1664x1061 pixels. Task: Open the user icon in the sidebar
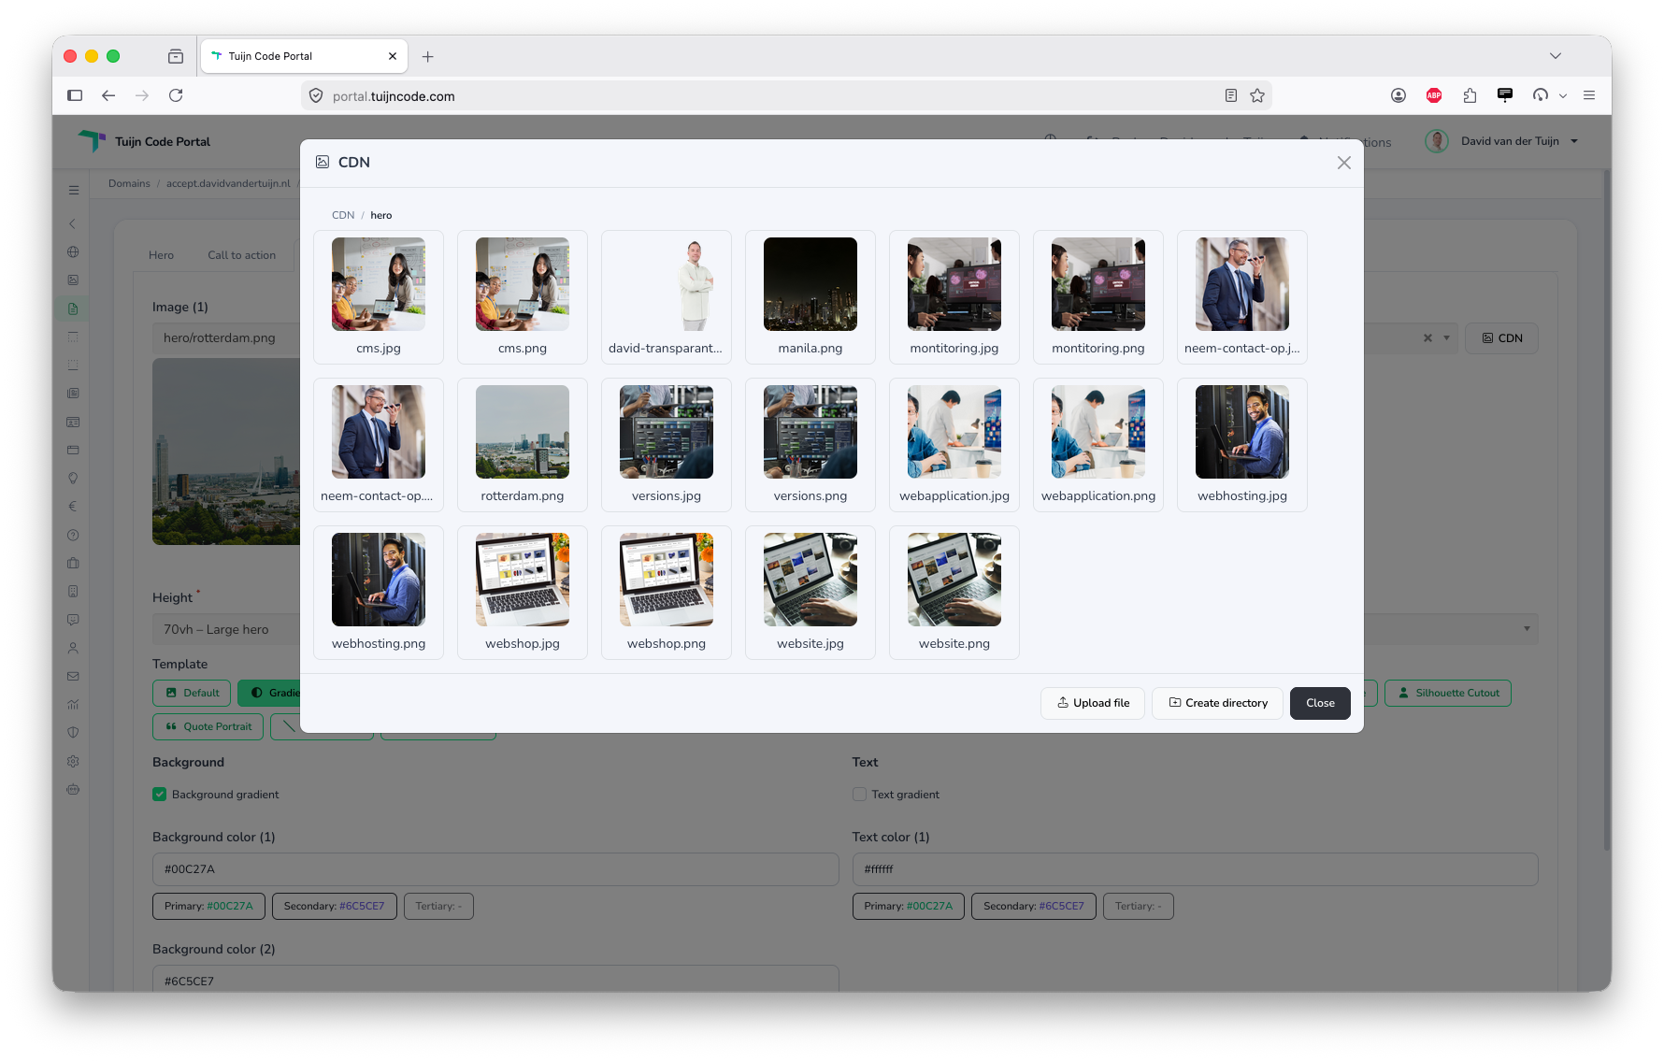(73, 648)
